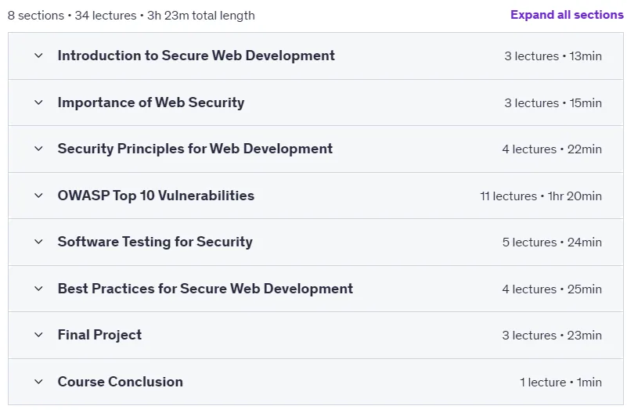Open the Final Project section title
627x413 pixels.
99,335
